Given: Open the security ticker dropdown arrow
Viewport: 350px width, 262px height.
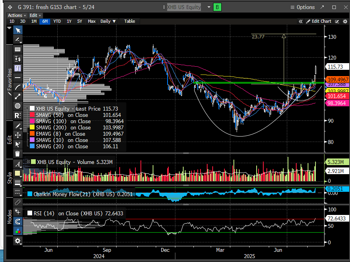Looking at the screenshot, I should 208,7.
